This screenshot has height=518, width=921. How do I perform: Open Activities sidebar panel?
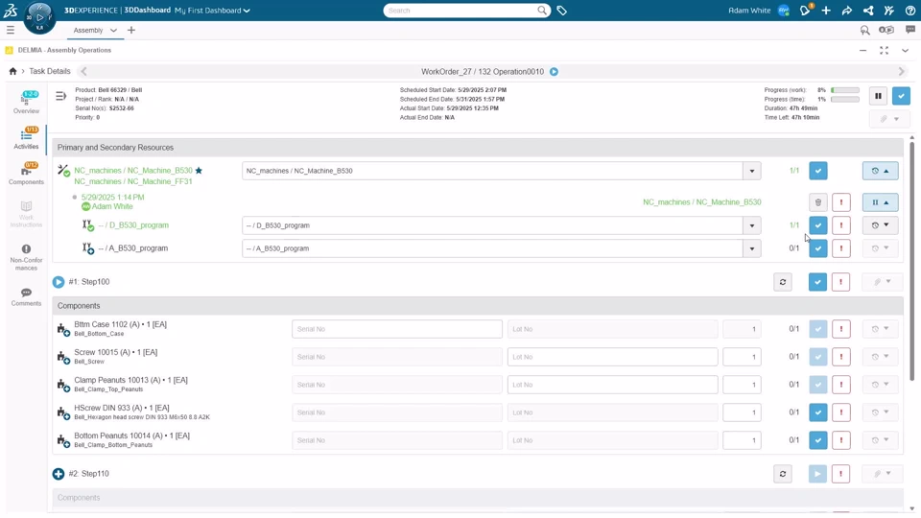(27, 138)
